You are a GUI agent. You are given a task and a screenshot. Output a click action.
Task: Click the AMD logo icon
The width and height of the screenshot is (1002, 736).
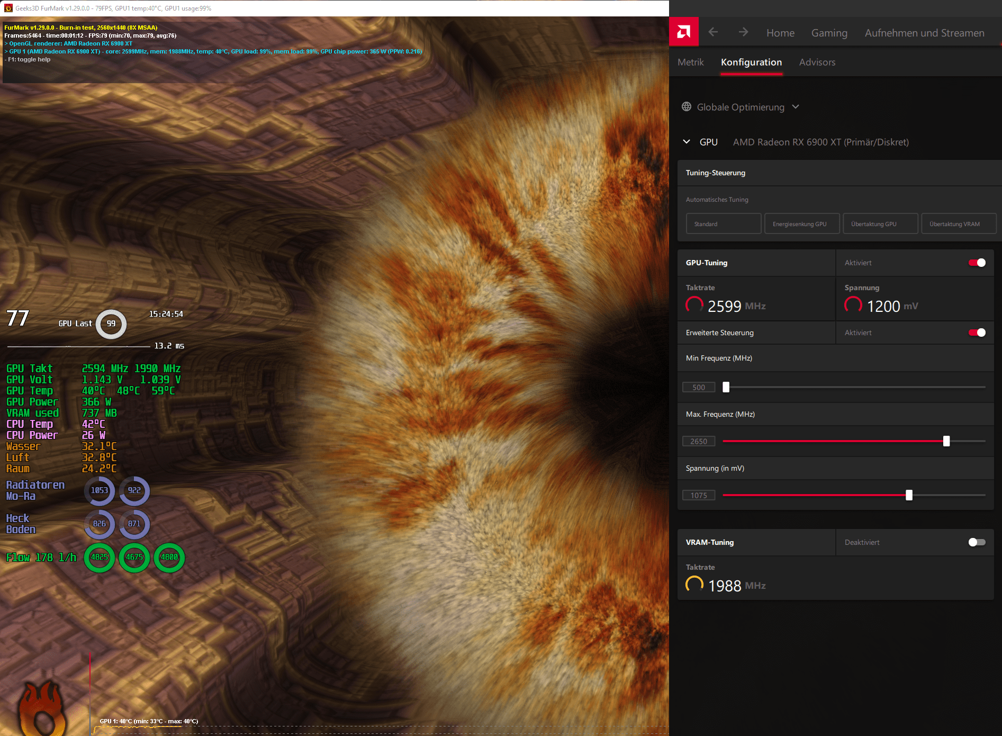[x=684, y=32]
